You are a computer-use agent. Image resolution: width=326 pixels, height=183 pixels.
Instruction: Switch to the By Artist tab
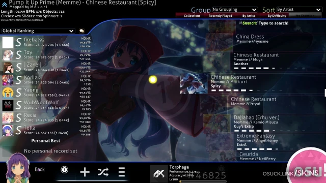pyautogui.click(x=249, y=16)
